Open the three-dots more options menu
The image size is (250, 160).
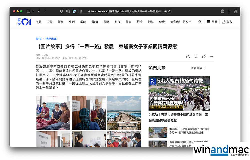[211, 57]
